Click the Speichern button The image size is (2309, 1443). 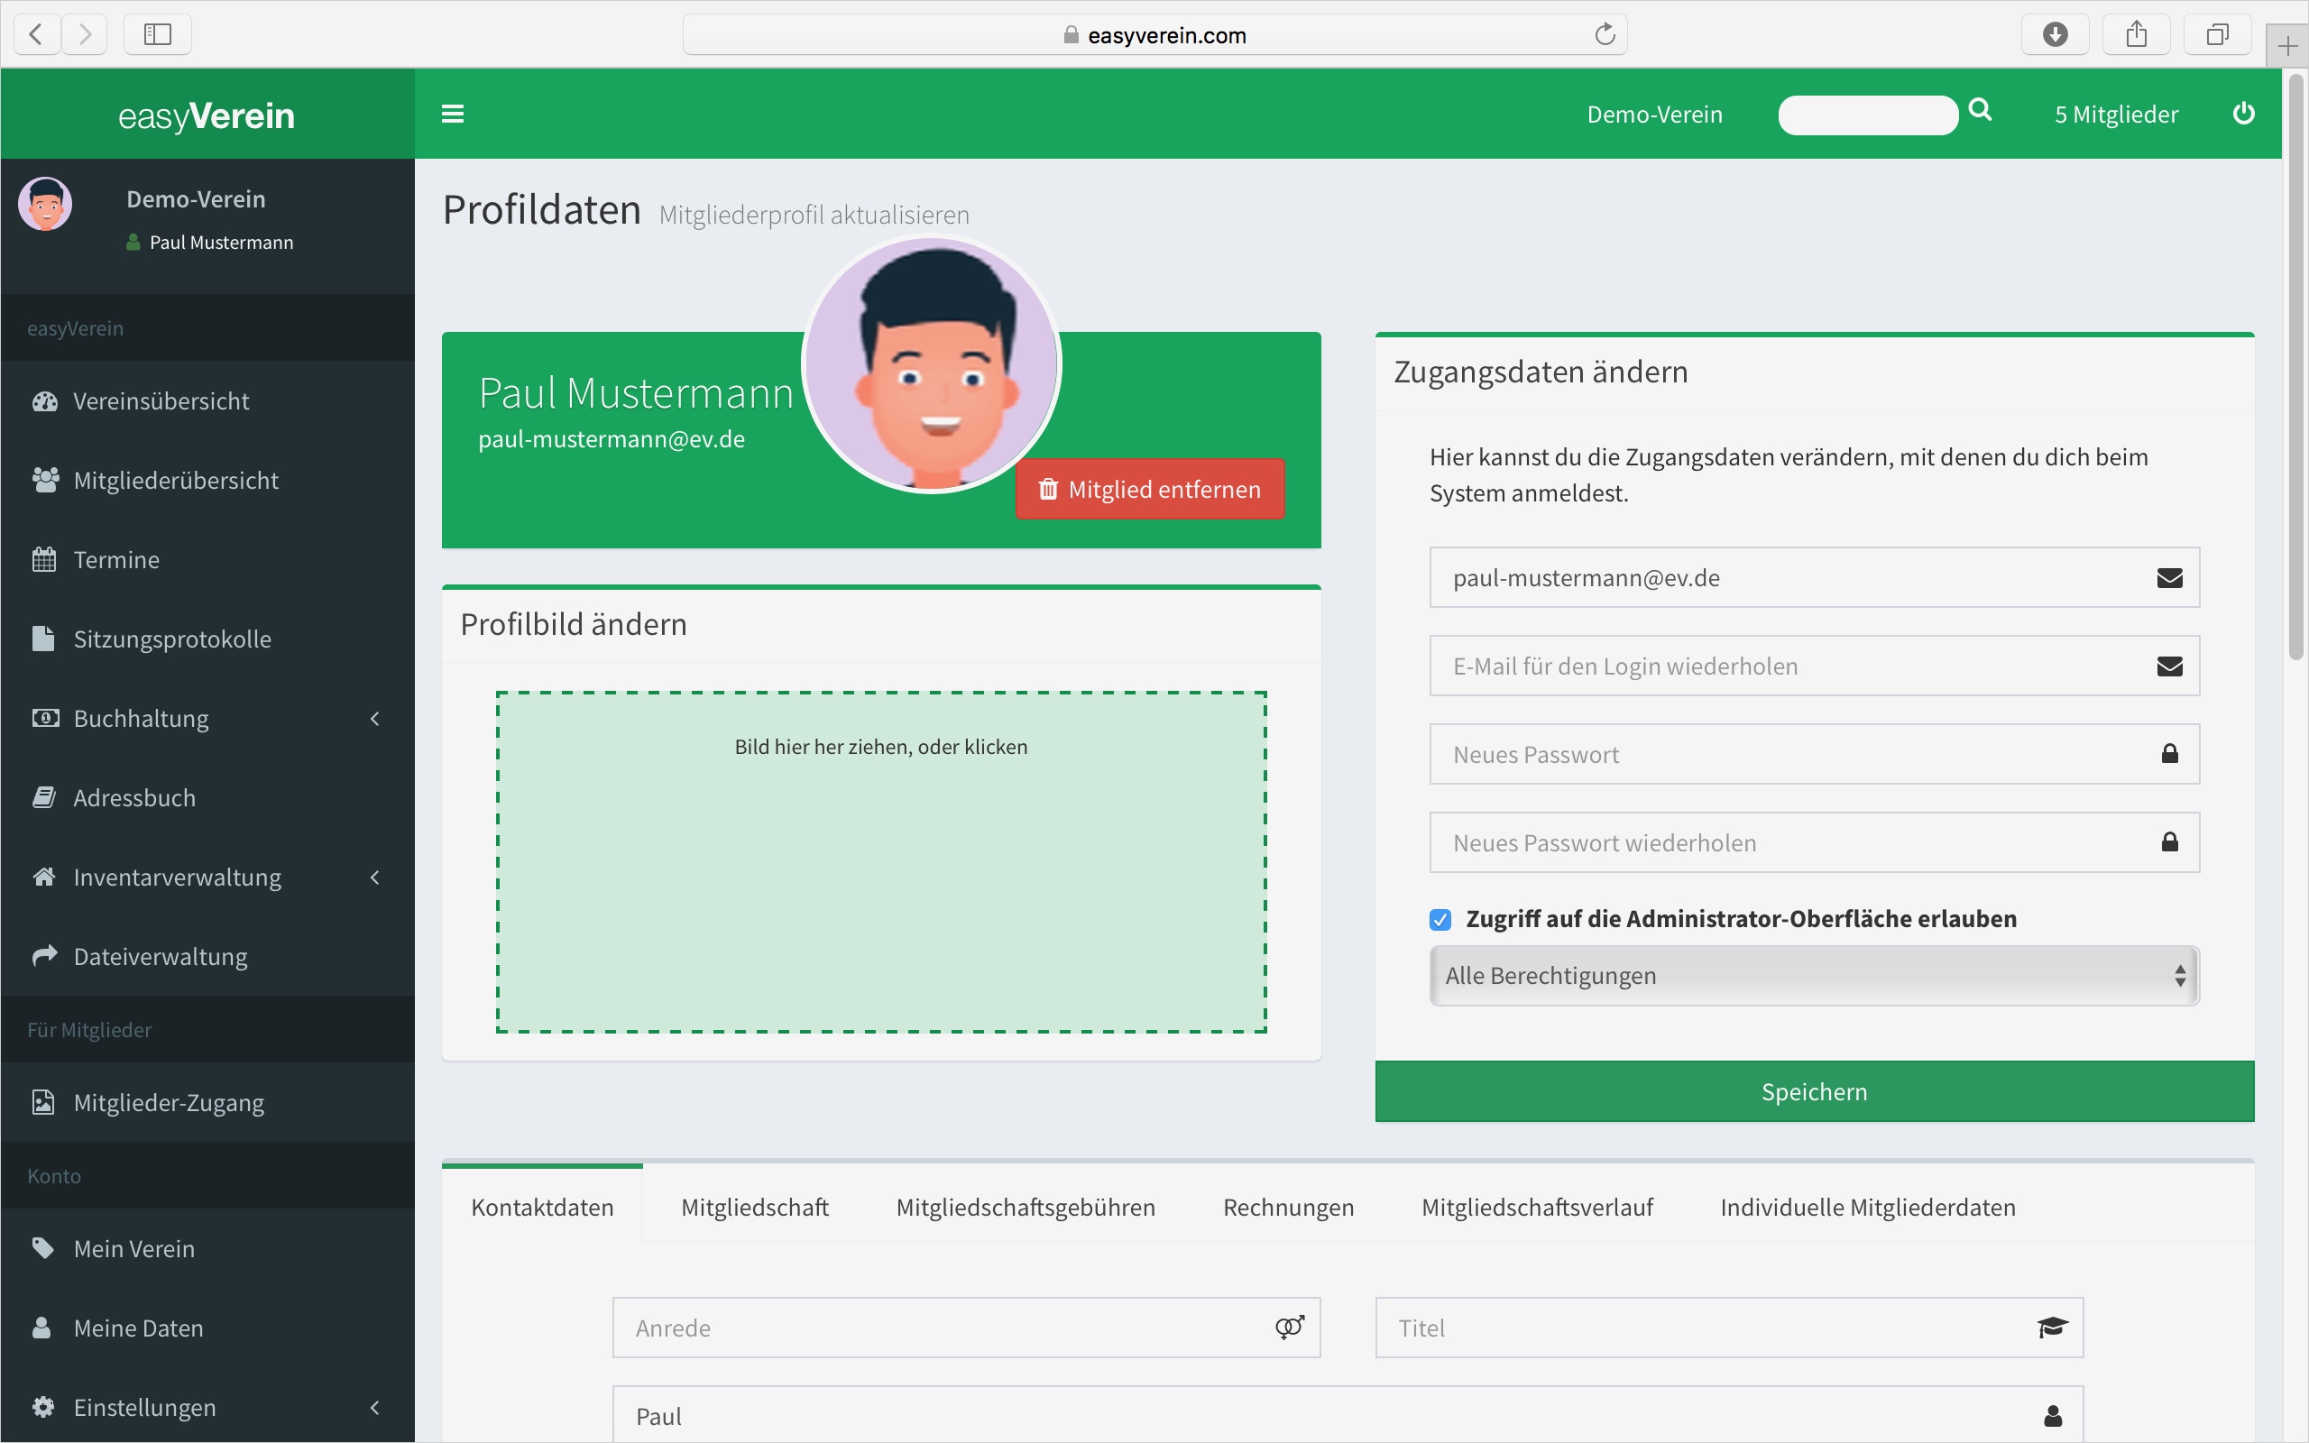(1813, 1092)
